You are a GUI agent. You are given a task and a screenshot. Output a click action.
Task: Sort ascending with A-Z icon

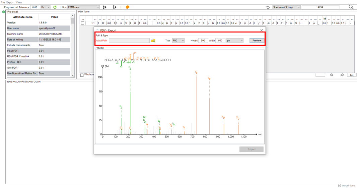click(104, 7)
